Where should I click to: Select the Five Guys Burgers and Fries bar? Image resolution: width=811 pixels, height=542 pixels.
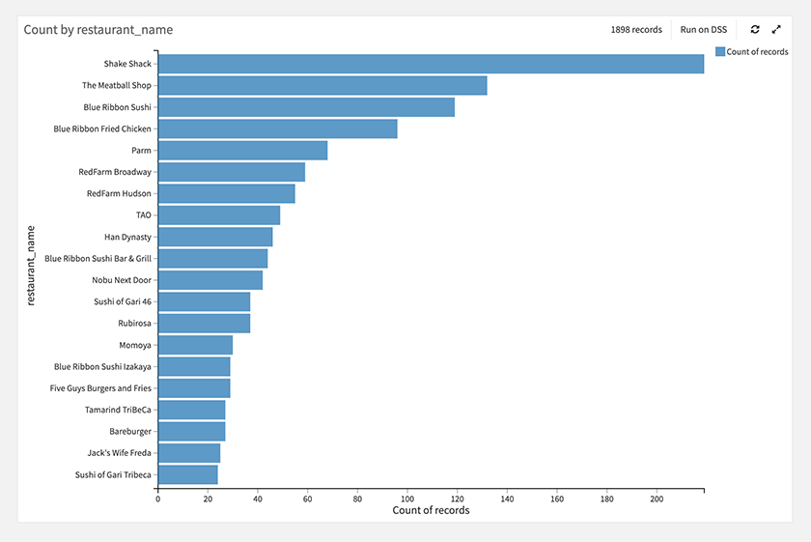(x=194, y=388)
